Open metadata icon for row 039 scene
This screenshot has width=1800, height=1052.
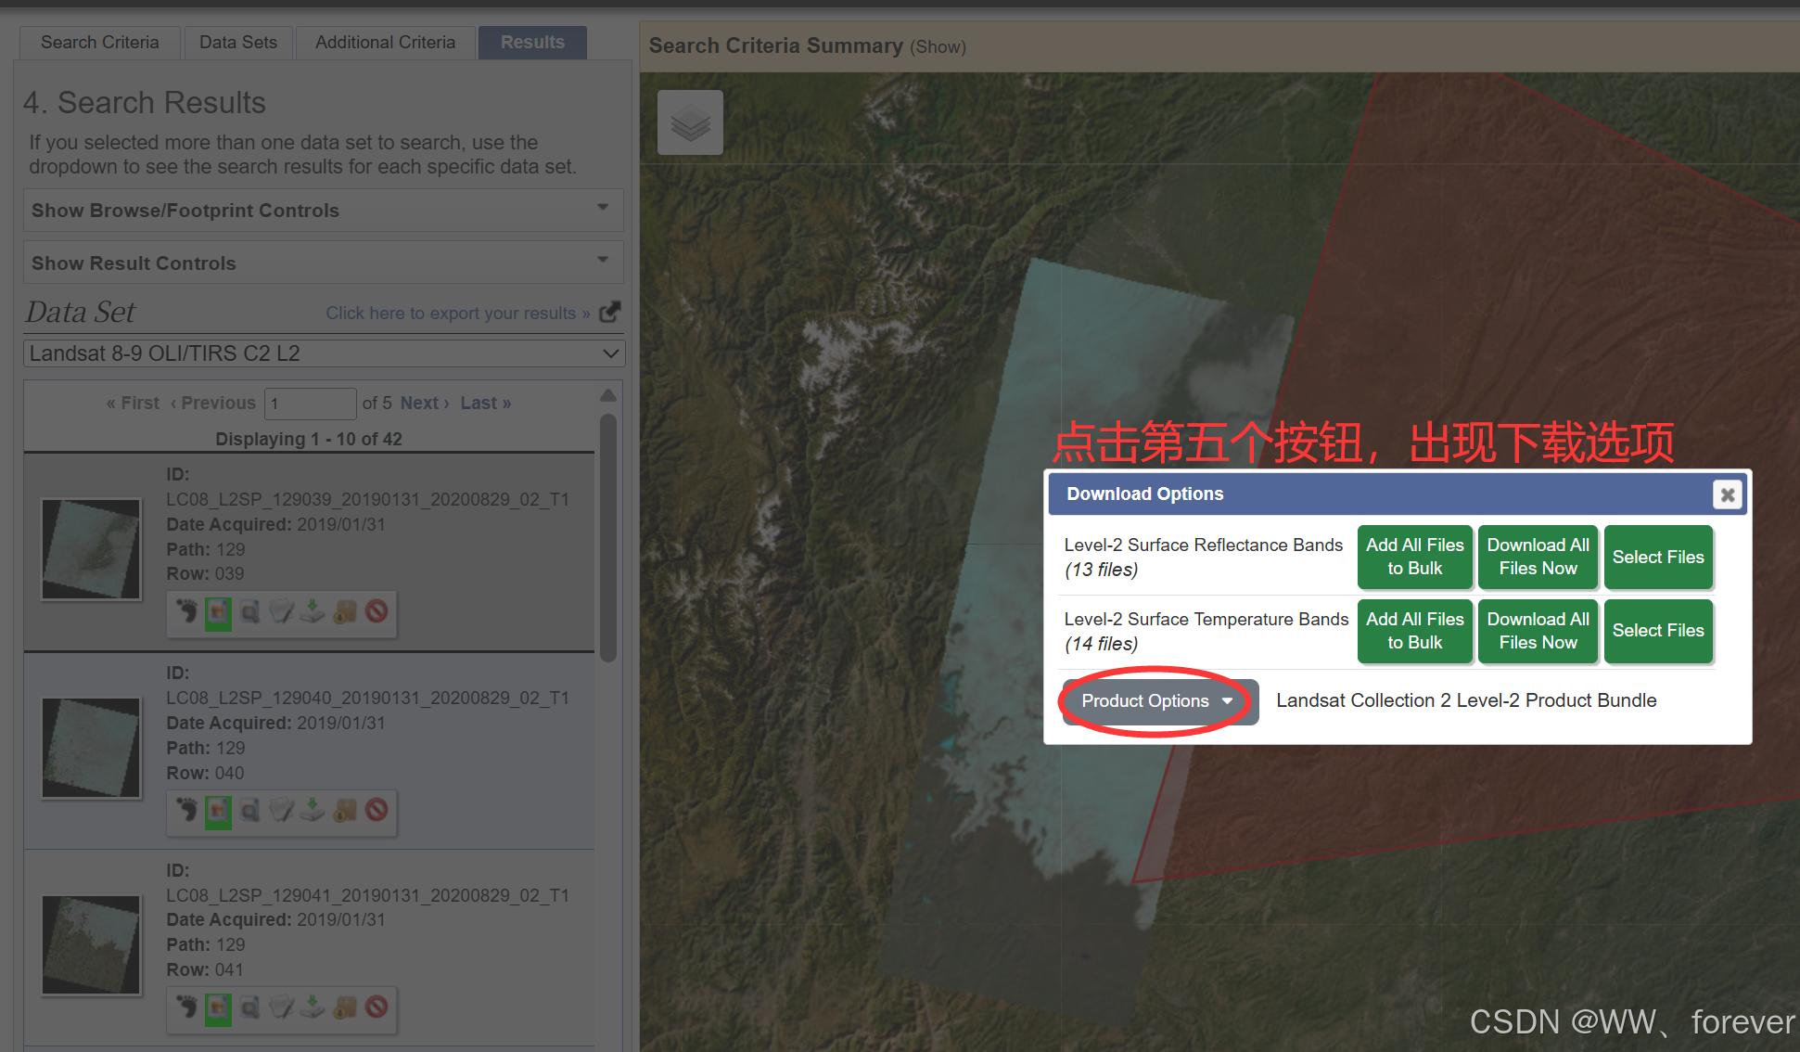281,612
